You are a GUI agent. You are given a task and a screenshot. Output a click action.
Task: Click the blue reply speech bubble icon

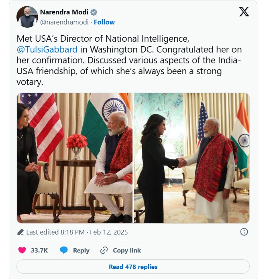[64, 250]
